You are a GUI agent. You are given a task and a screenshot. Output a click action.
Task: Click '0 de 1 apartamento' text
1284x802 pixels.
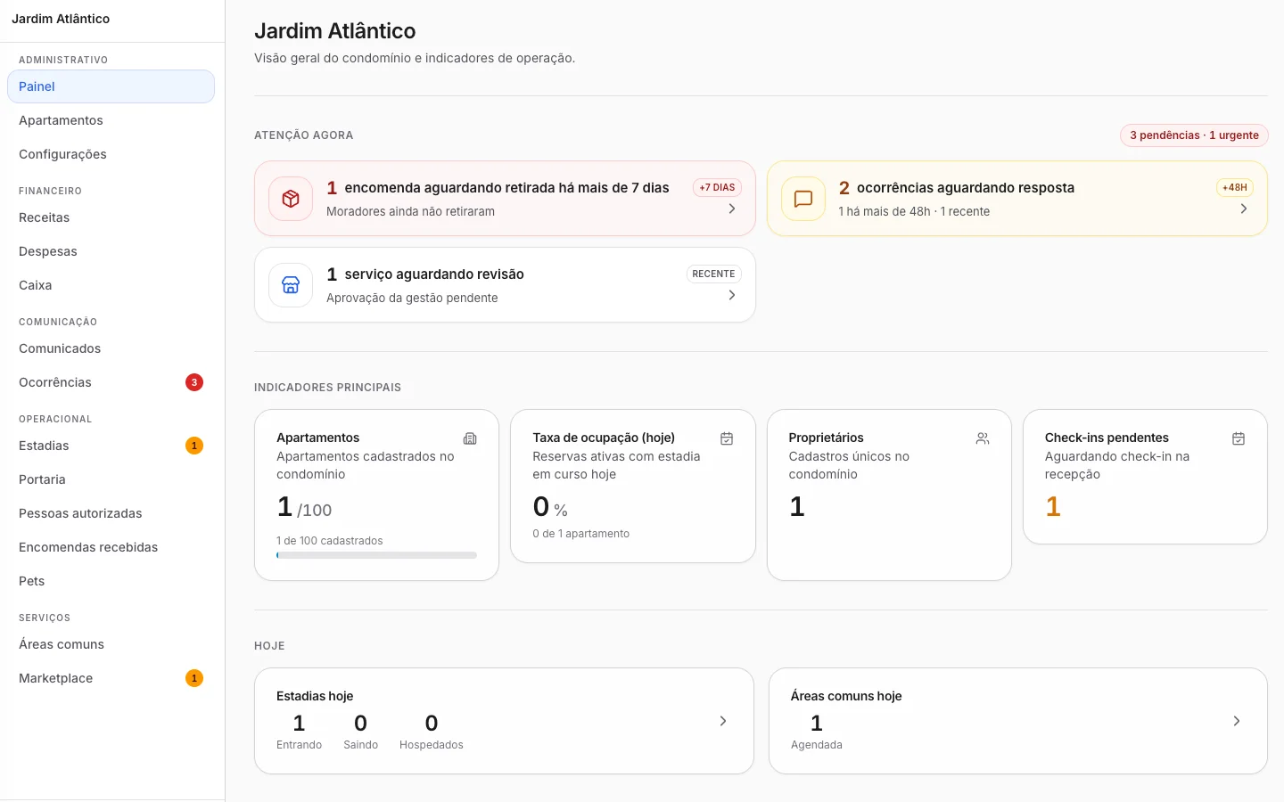(x=581, y=534)
